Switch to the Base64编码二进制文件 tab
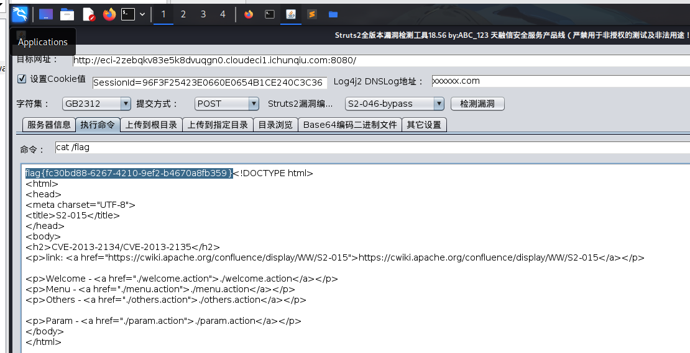Image resolution: width=690 pixels, height=353 pixels. pyautogui.click(x=350, y=125)
